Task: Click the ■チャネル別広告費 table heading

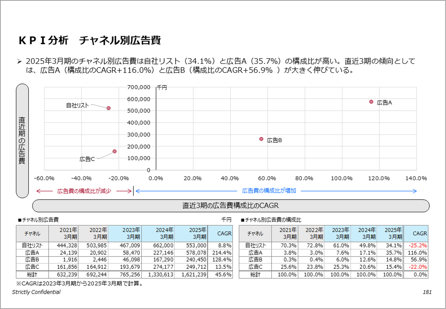Action: [x=38, y=220]
